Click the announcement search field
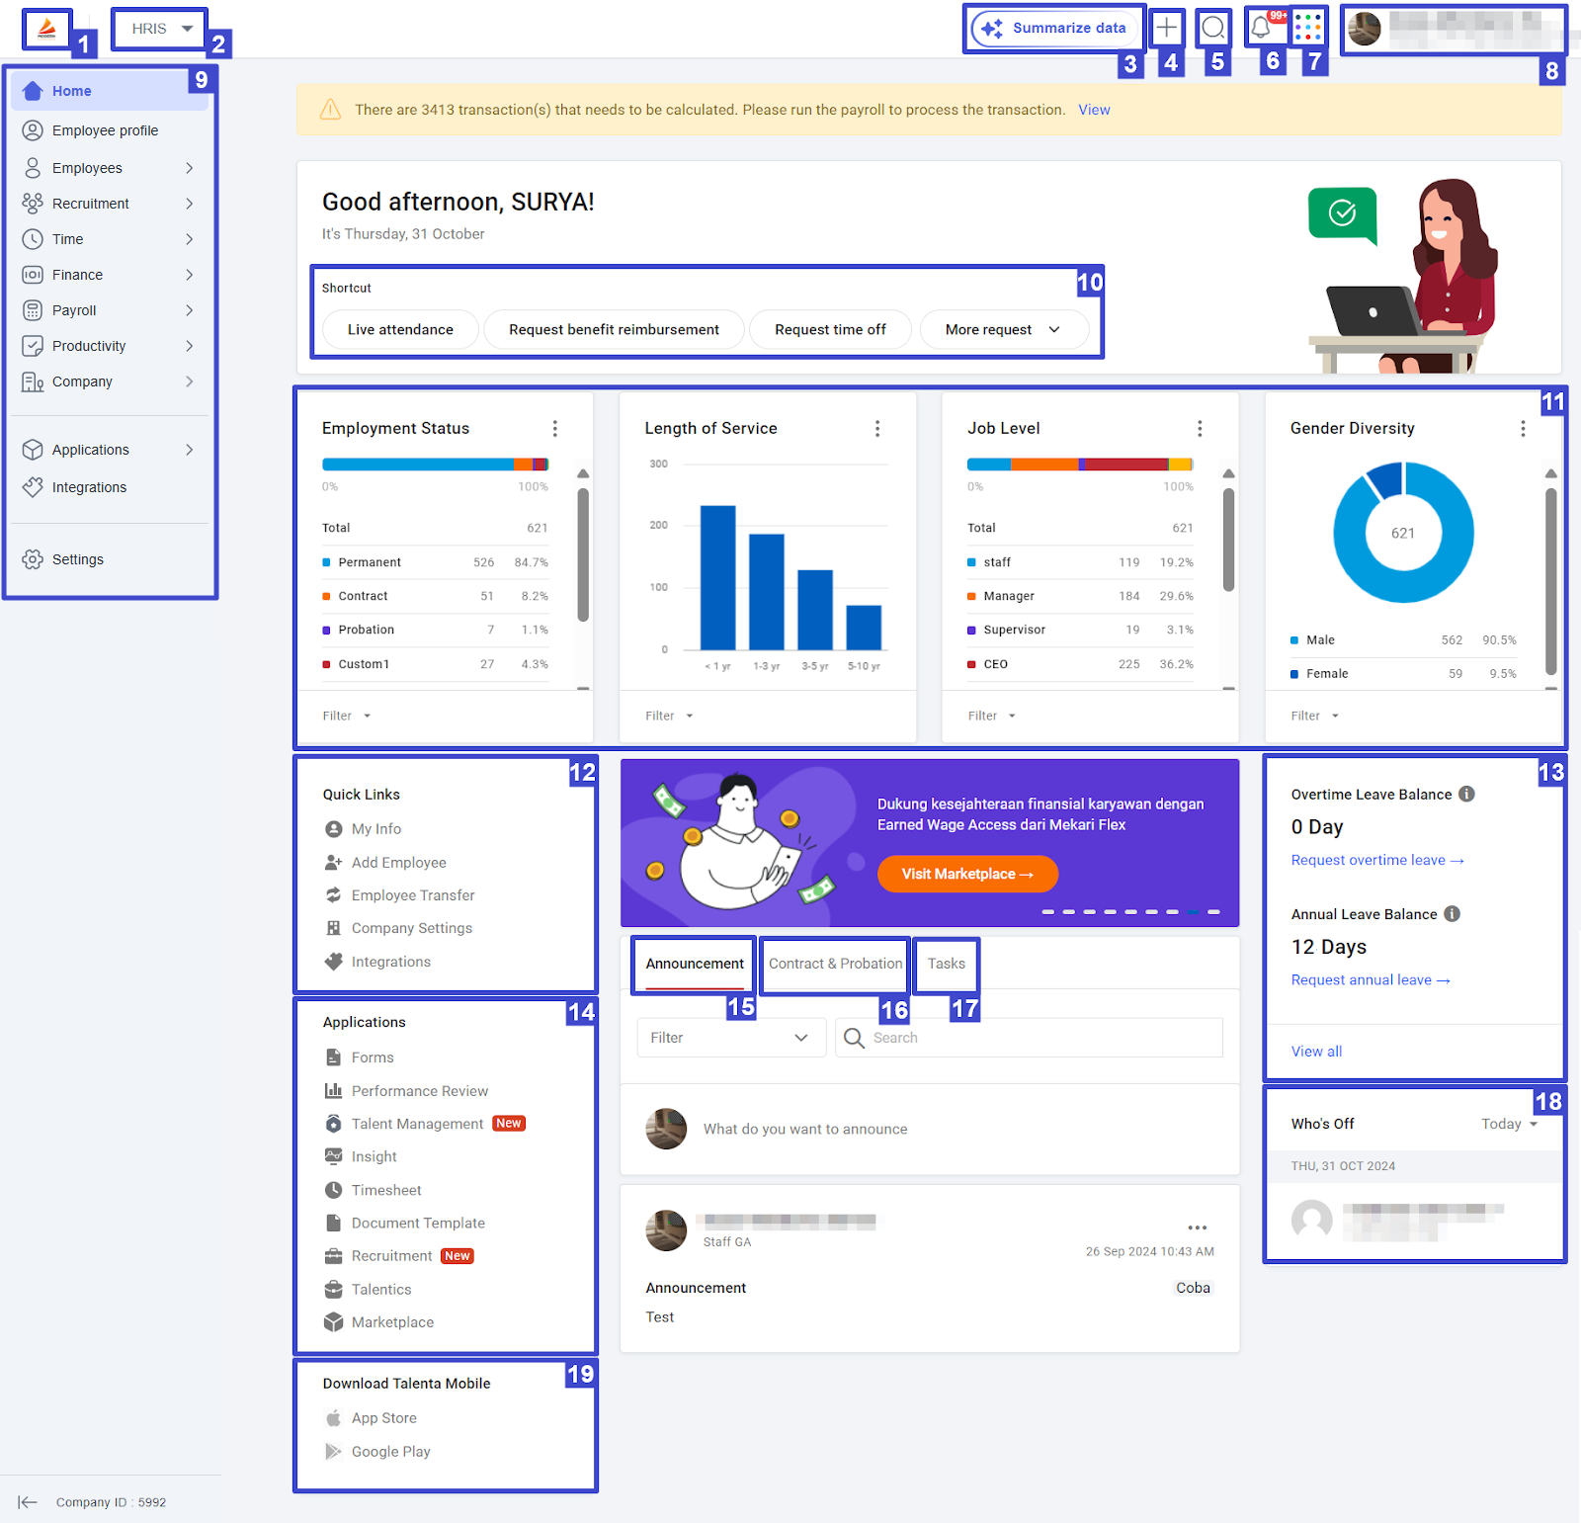 coord(1030,1037)
